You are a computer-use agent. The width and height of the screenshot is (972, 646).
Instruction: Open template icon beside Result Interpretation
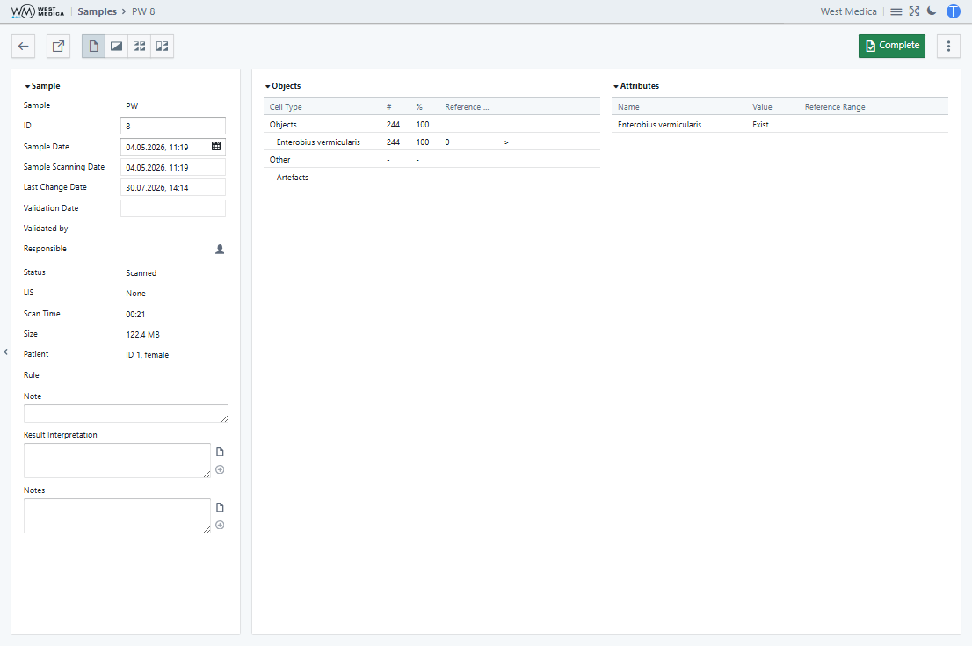tap(220, 452)
